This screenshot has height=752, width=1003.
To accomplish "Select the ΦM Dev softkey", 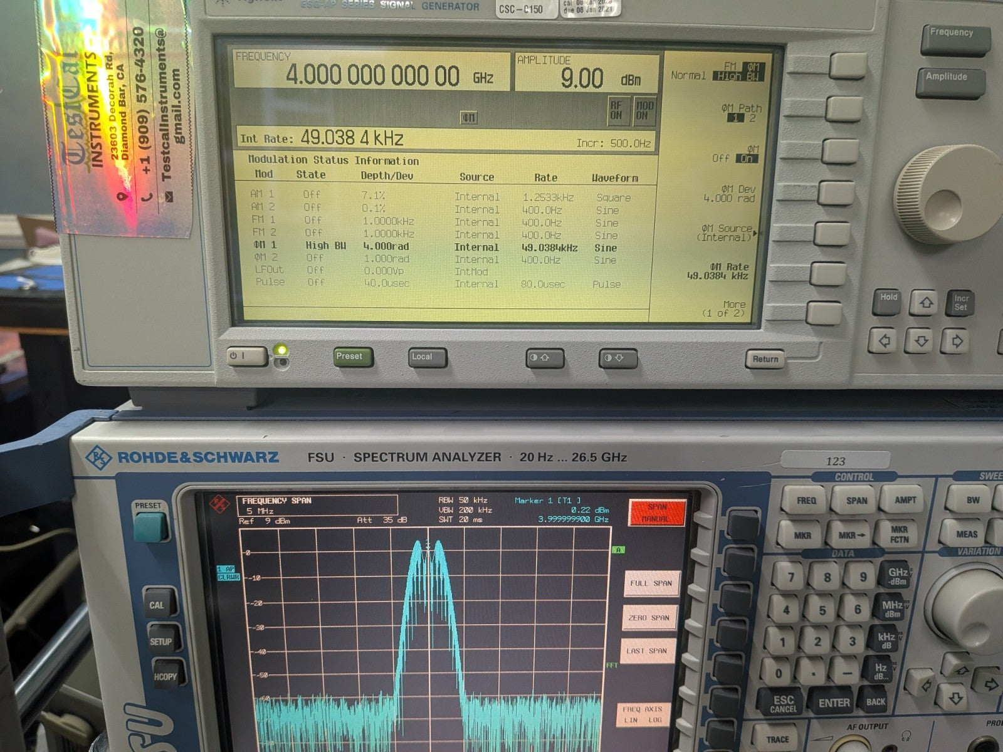I will (x=729, y=194).
